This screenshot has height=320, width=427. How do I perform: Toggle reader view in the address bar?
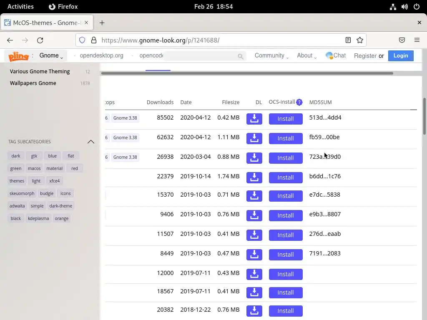pyautogui.click(x=348, y=40)
